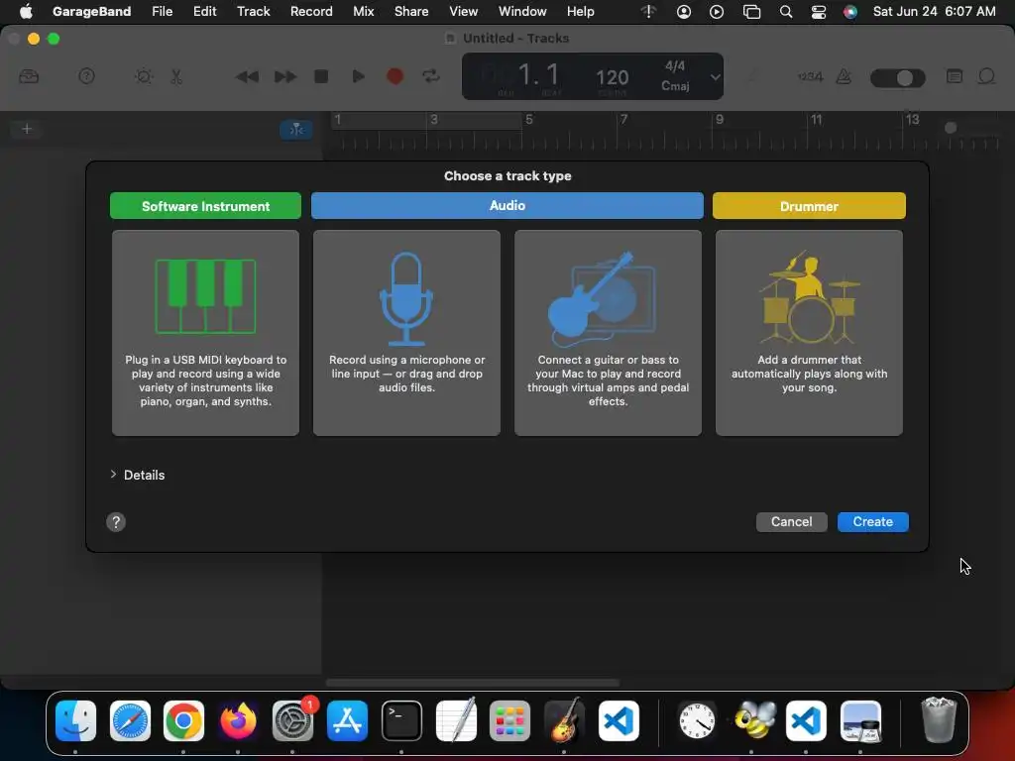Toggle Smart Controls dial icon
The height and width of the screenshot is (761, 1015).
pyautogui.click(x=144, y=76)
